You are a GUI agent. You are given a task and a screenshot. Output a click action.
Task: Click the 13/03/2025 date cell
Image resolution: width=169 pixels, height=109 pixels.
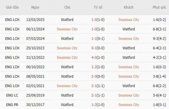35,20
